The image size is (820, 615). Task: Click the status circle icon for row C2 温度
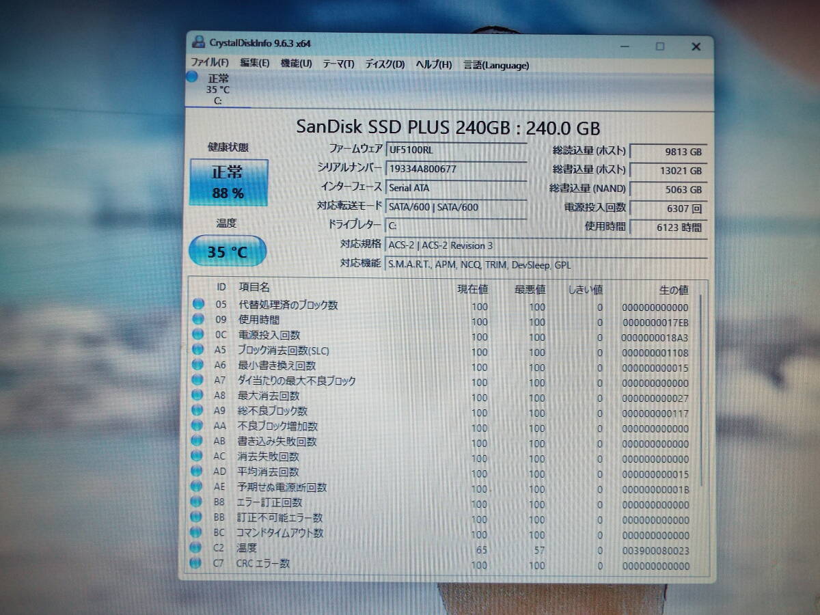[197, 547]
